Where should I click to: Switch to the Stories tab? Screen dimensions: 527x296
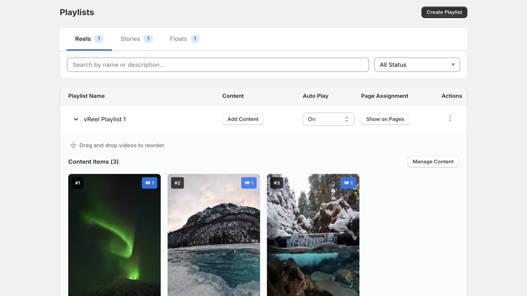point(130,38)
